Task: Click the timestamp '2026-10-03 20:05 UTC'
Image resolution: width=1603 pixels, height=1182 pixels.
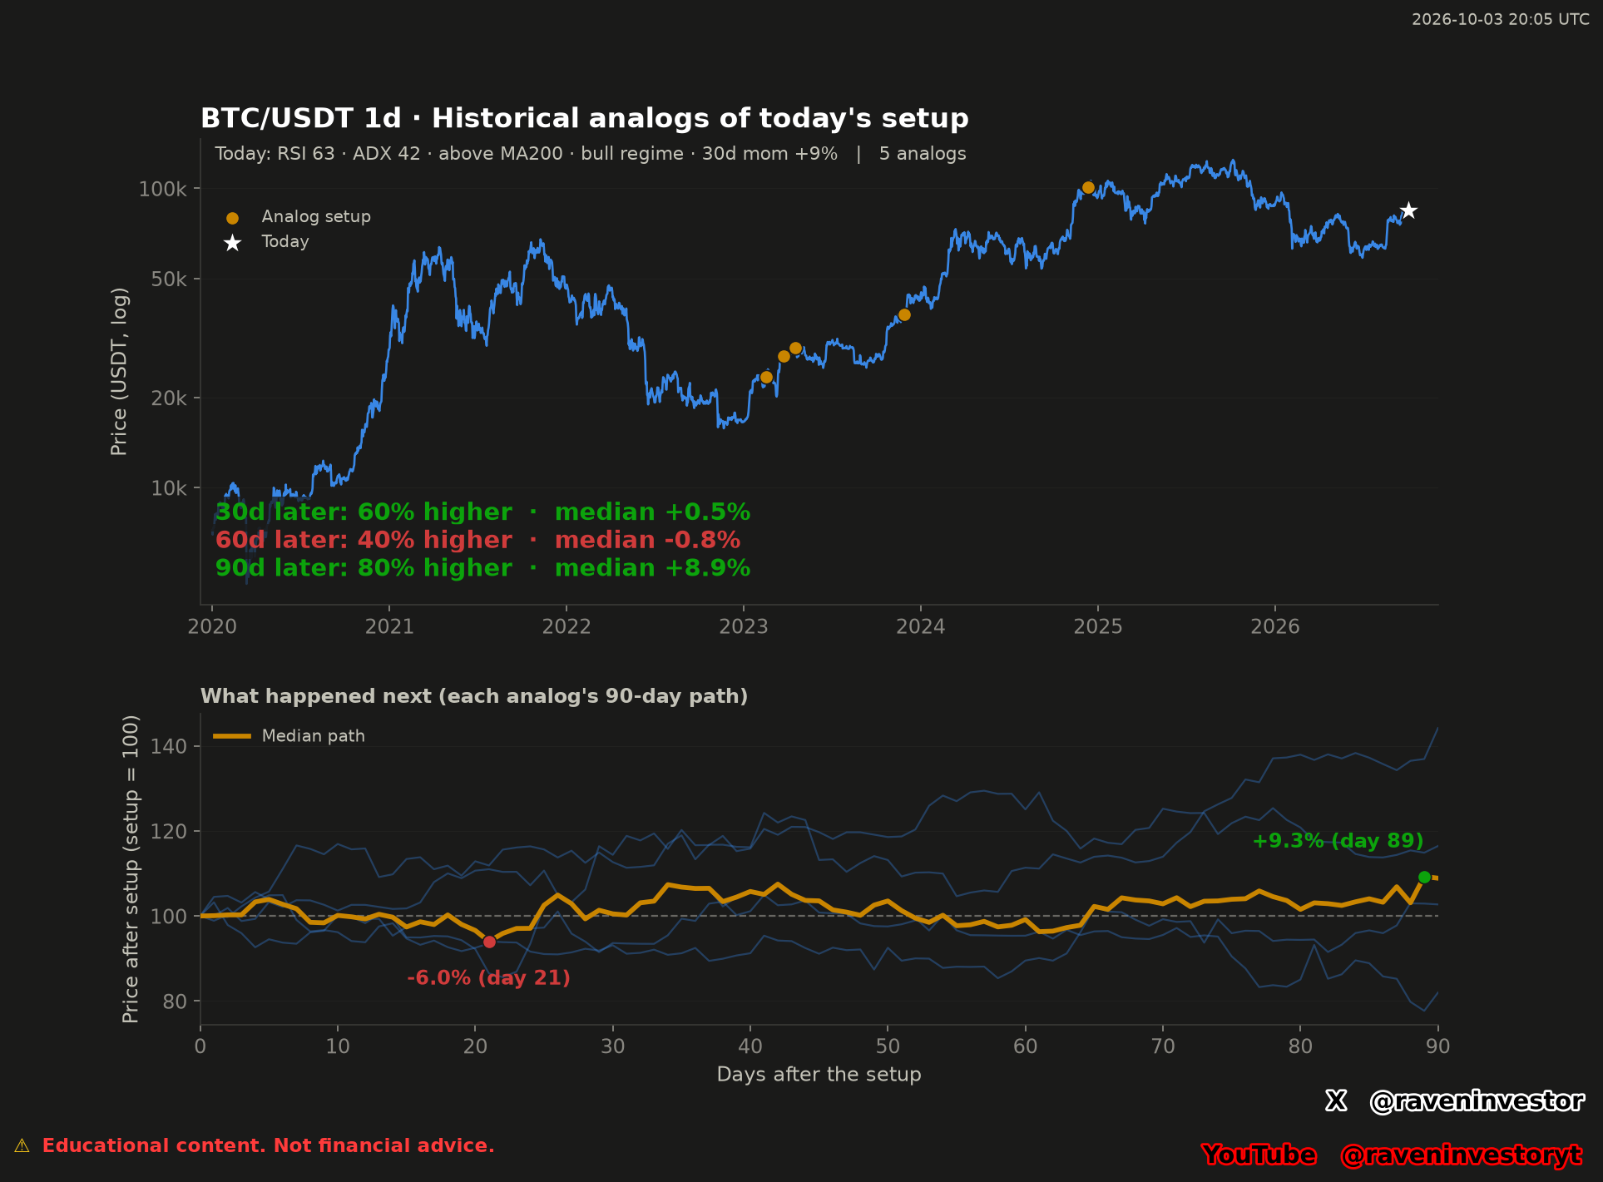Action: pos(1501,19)
